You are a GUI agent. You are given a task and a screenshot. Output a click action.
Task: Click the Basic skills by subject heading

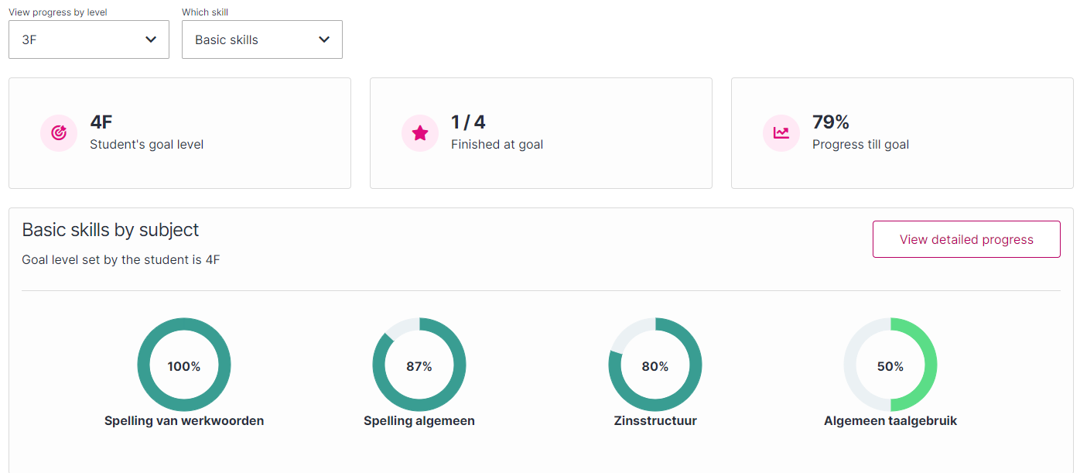[111, 230]
